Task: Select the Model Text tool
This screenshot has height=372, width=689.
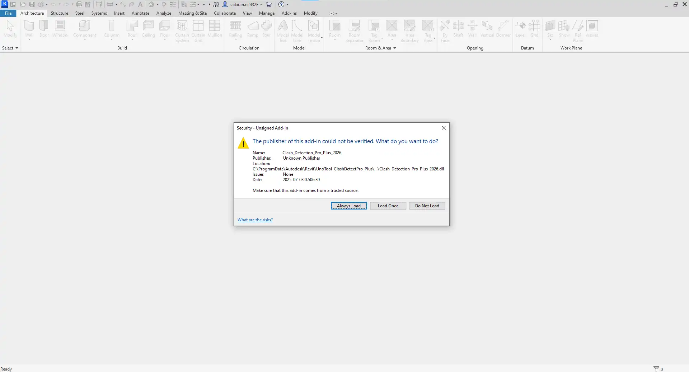Action: coord(283,31)
